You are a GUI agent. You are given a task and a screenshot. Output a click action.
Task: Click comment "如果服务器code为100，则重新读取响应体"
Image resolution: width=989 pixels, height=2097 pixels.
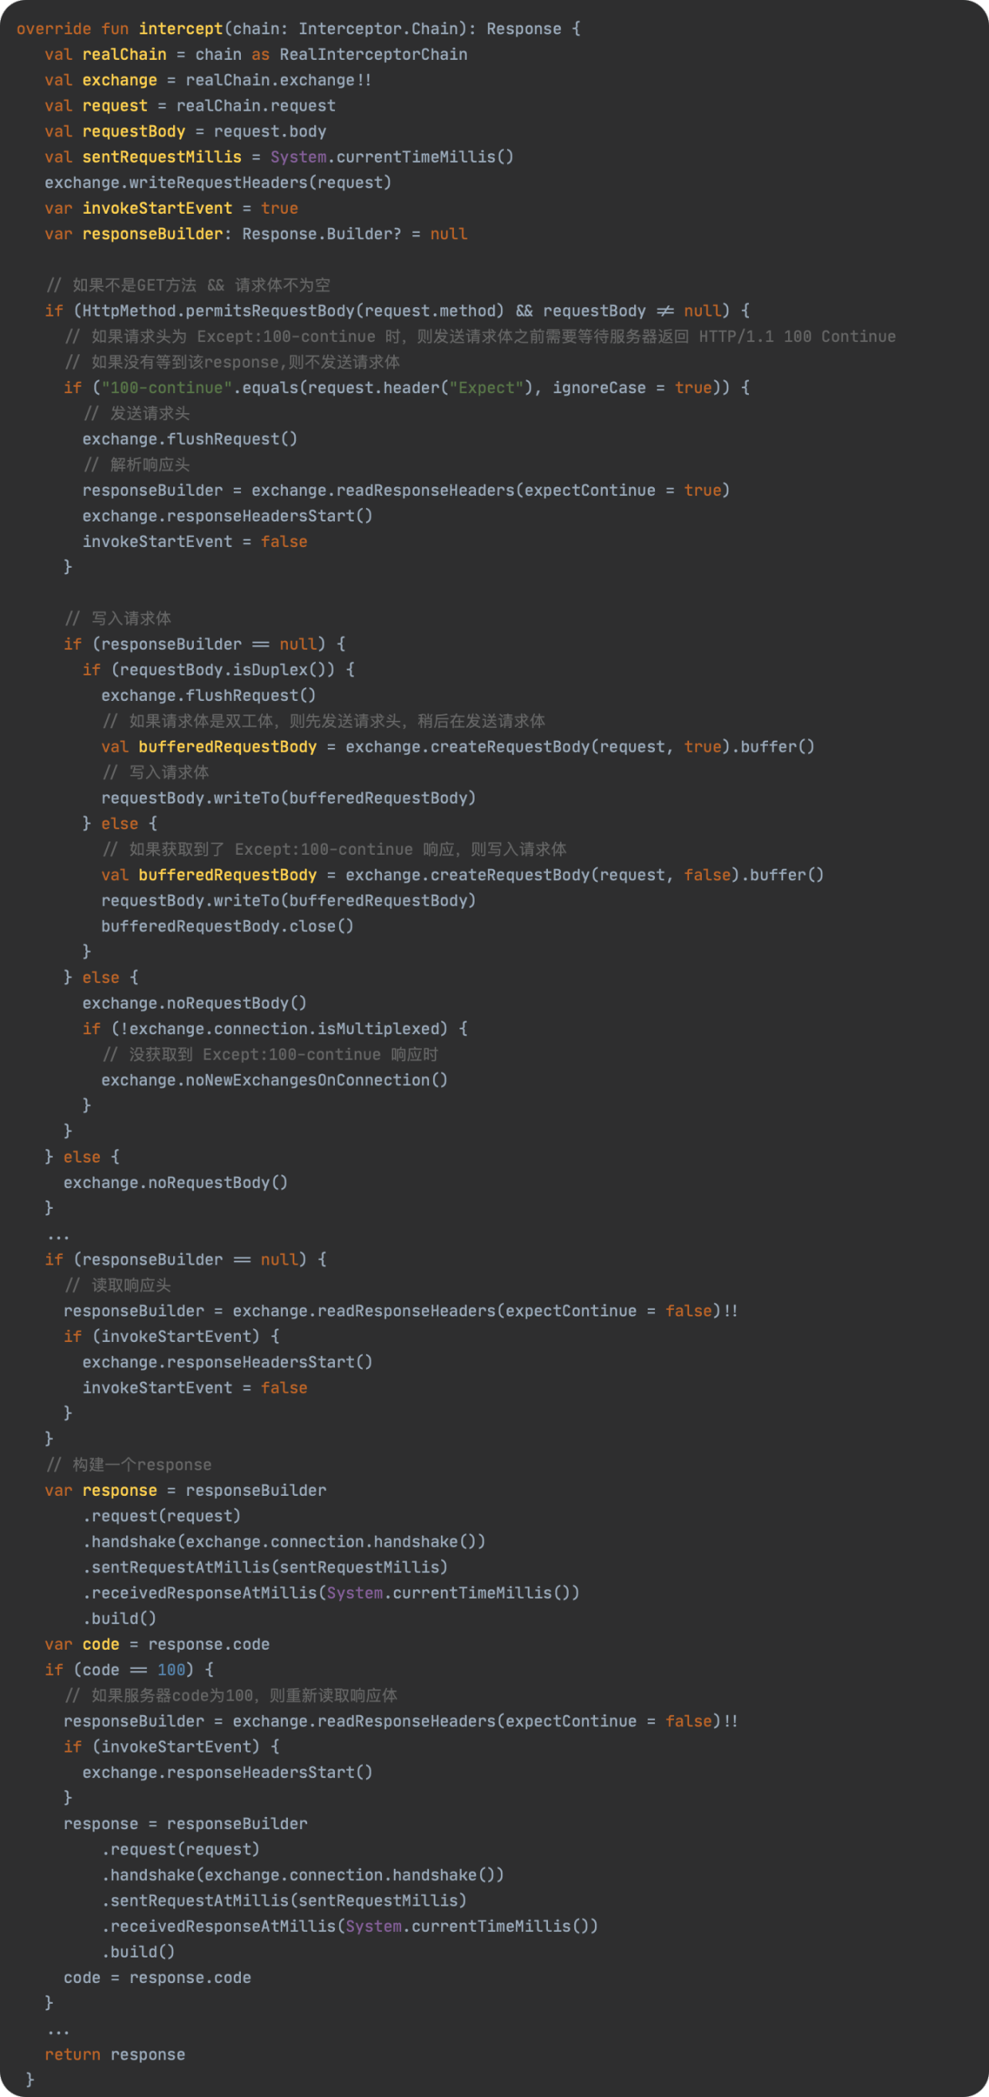click(231, 1696)
